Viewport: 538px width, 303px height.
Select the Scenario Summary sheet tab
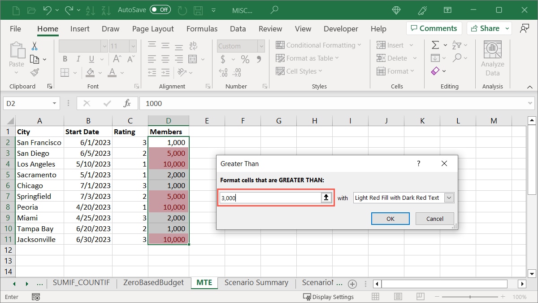tap(256, 283)
